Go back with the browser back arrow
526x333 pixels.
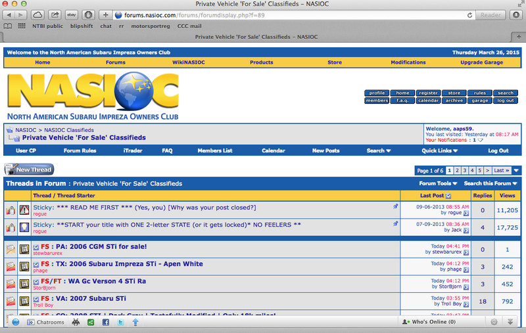pyautogui.click(x=9, y=15)
